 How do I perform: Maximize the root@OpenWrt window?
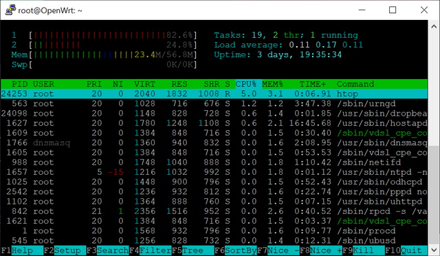[393, 10]
